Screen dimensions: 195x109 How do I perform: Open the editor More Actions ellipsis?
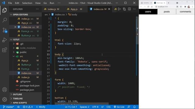pos(134,9)
